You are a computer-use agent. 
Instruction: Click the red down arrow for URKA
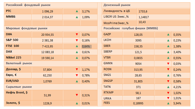(168, 98)
